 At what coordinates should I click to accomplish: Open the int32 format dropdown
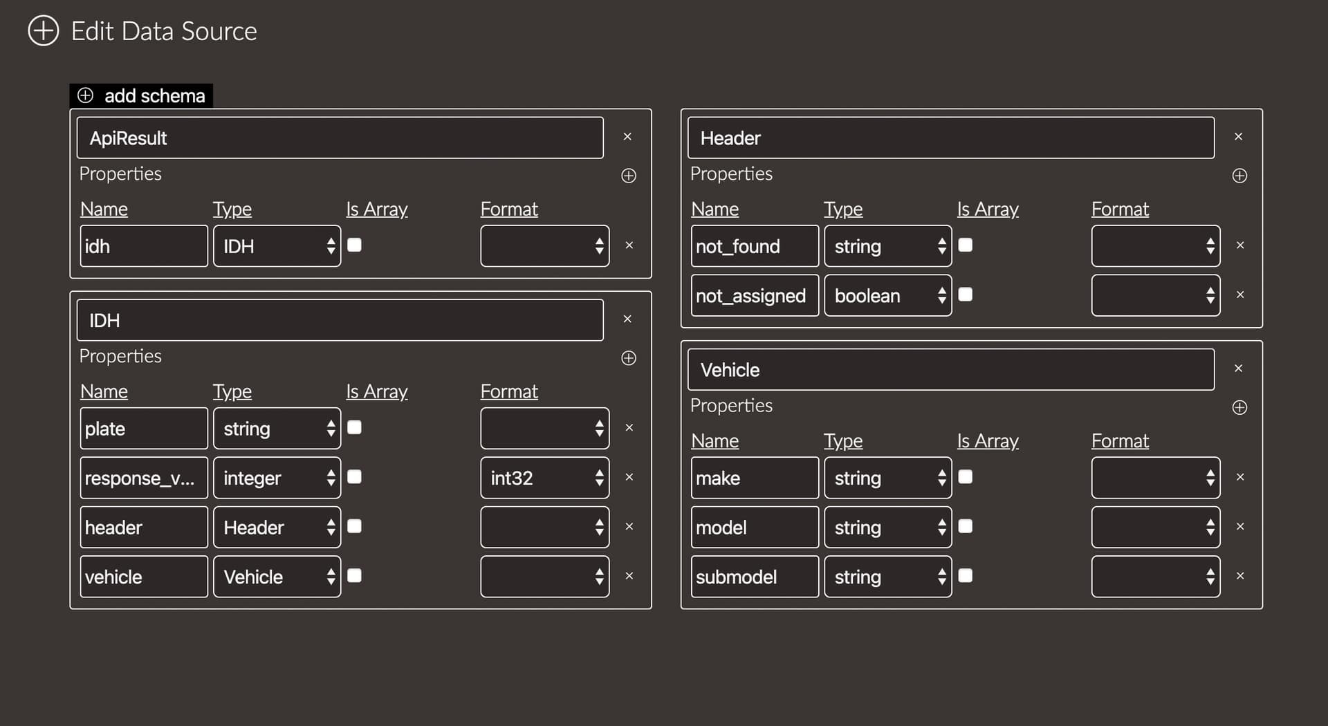point(544,478)
